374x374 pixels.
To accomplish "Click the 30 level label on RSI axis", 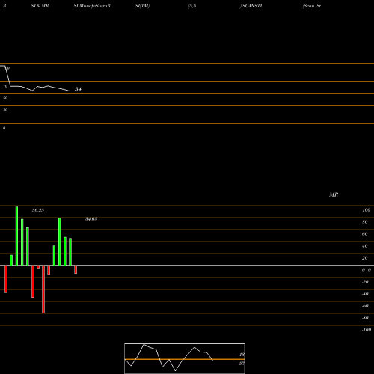I will (5, 110).
